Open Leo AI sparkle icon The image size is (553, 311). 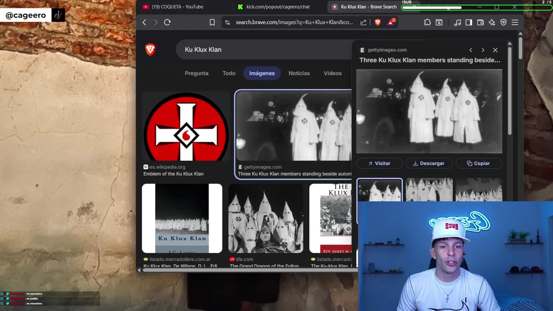click(492, 22)
